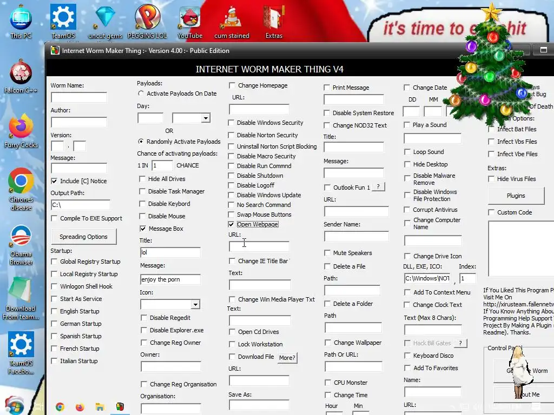Check Print Message option
Screen dimensions: 554x415
pyautogui.click(x=327, y=88)
